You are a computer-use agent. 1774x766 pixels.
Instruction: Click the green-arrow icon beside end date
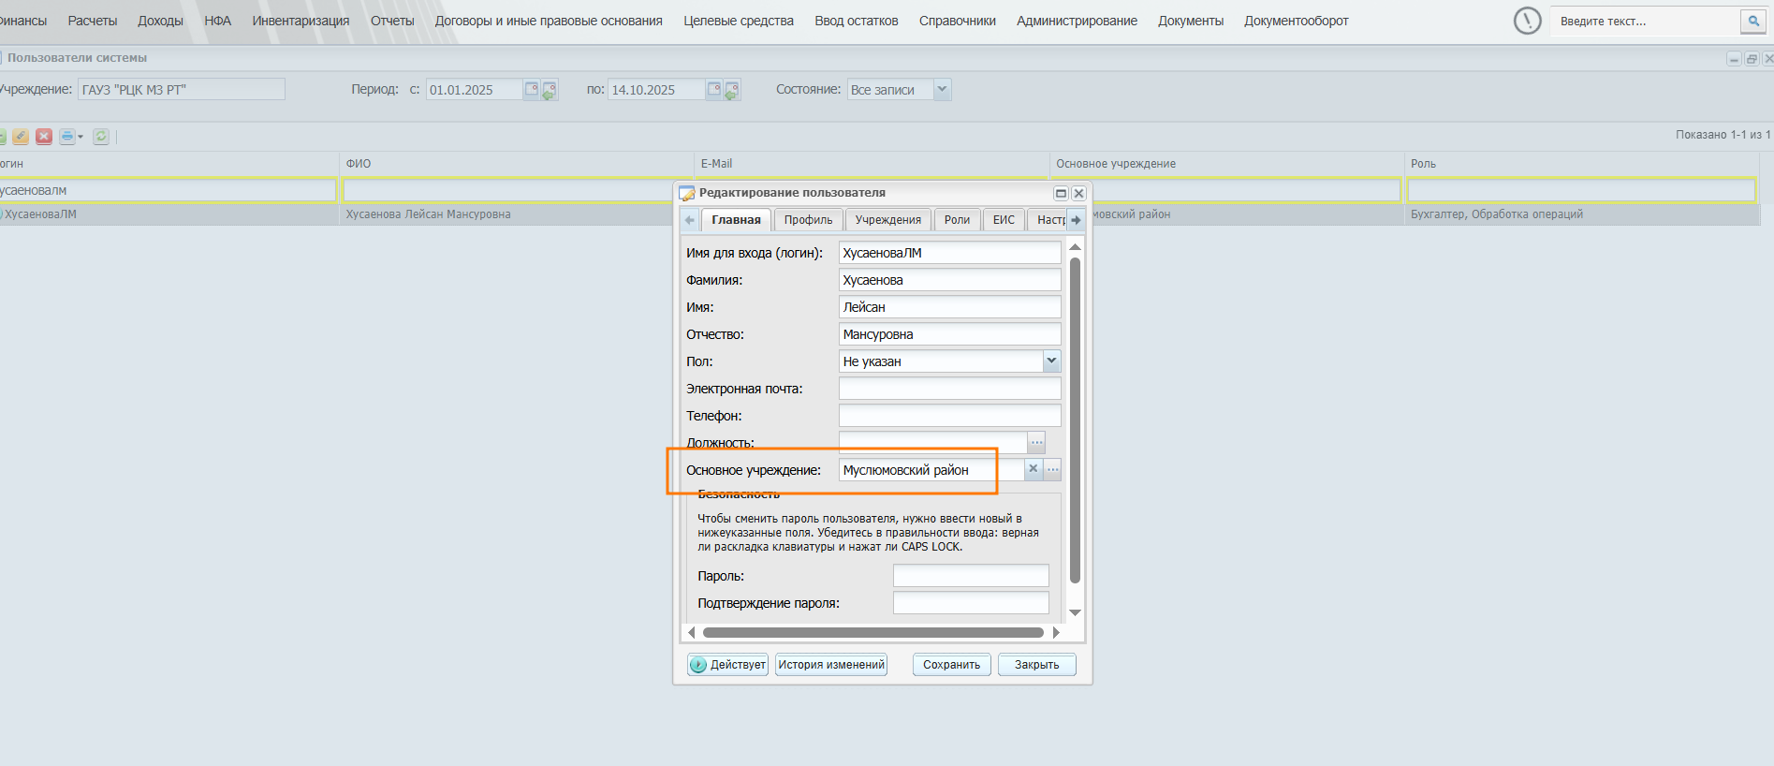(732, 90)
